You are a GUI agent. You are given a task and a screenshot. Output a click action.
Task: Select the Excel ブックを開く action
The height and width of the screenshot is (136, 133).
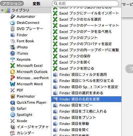tap(86, 62)
